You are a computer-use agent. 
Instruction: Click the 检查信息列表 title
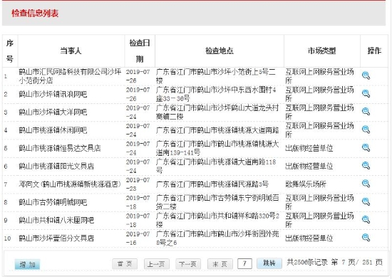tap(35, 14)
